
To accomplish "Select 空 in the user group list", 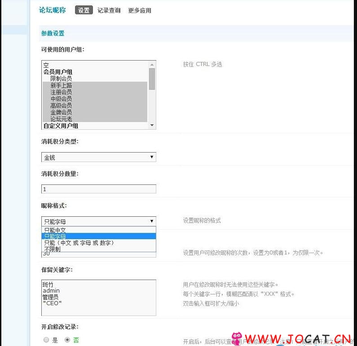I will [95, 65].
